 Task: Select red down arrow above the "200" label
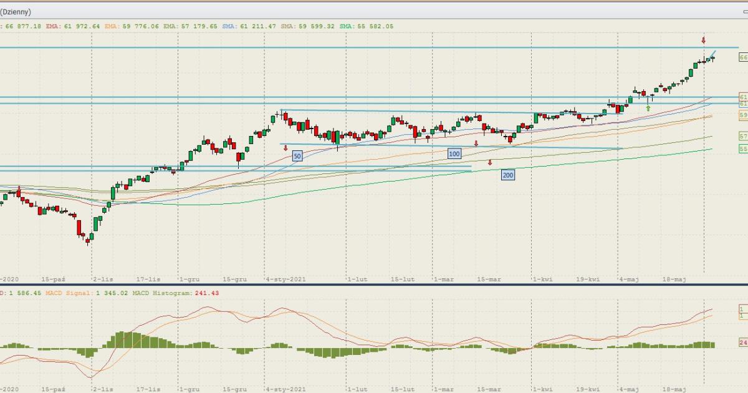click(490, 163)
